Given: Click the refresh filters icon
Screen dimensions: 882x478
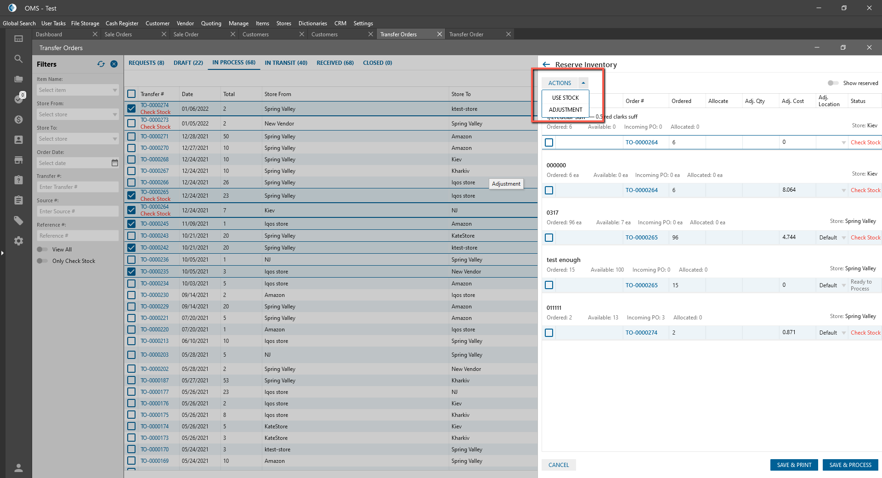Looking at the screenshot, I should pyautogui.click(x=101, y=64).
